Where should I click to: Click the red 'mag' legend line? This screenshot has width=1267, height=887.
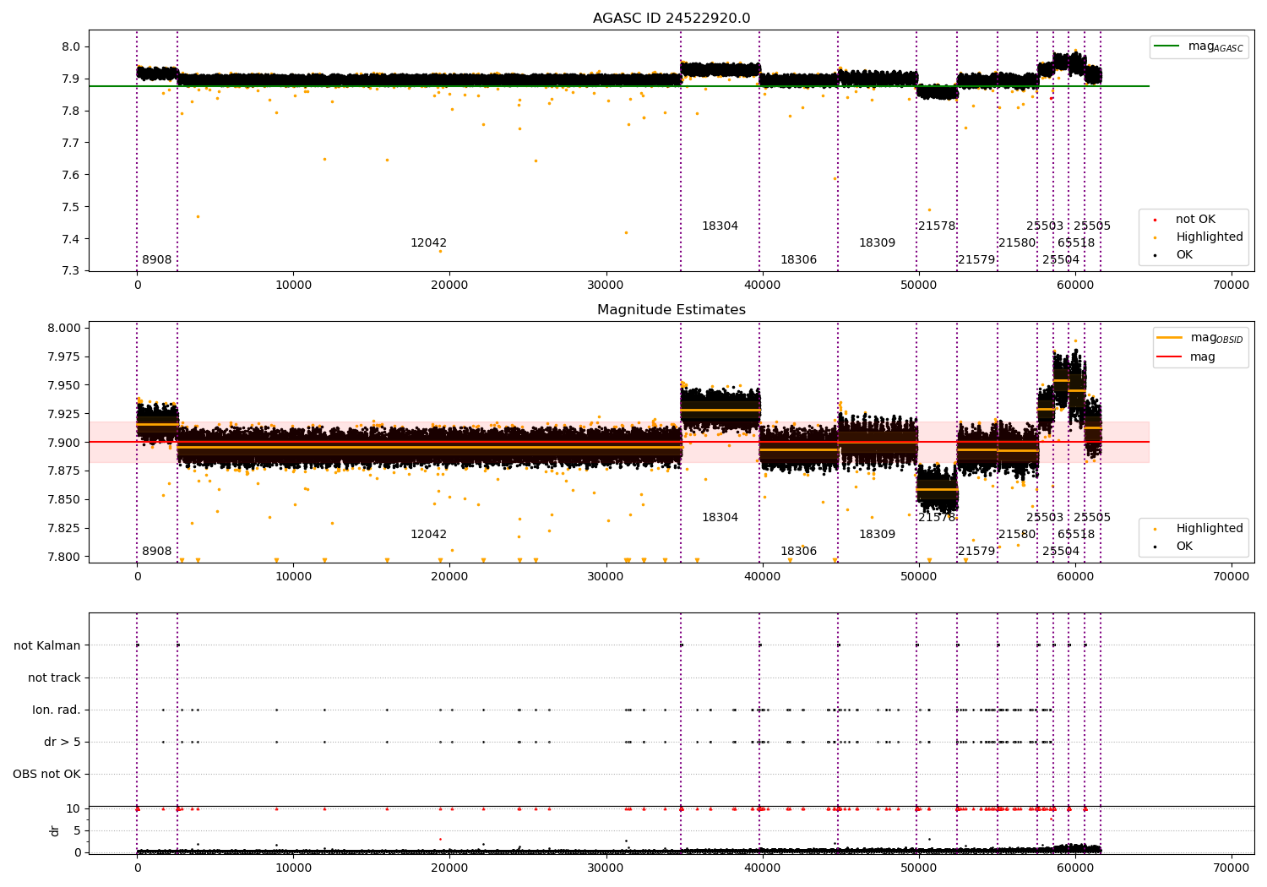coord(1170,357)
